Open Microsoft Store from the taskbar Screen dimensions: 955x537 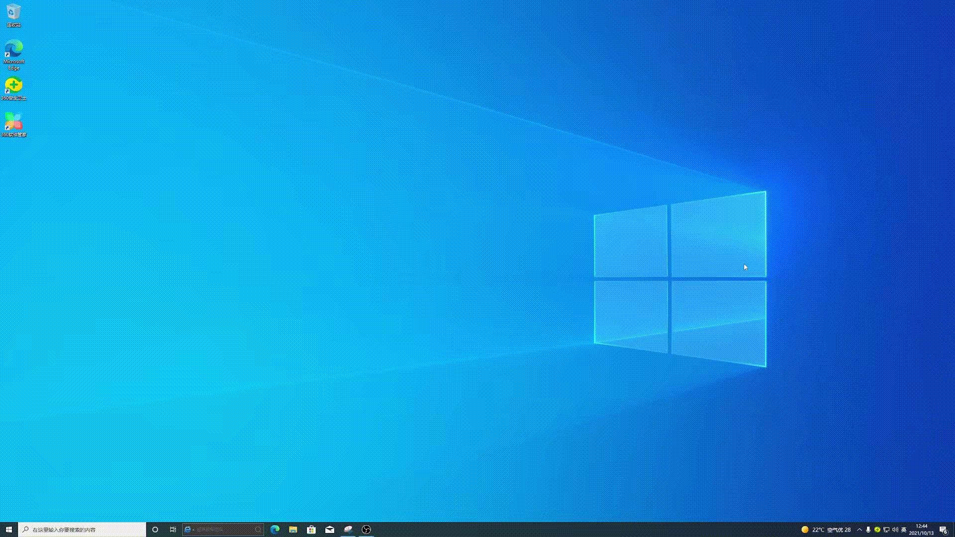(x=311, y=530)
